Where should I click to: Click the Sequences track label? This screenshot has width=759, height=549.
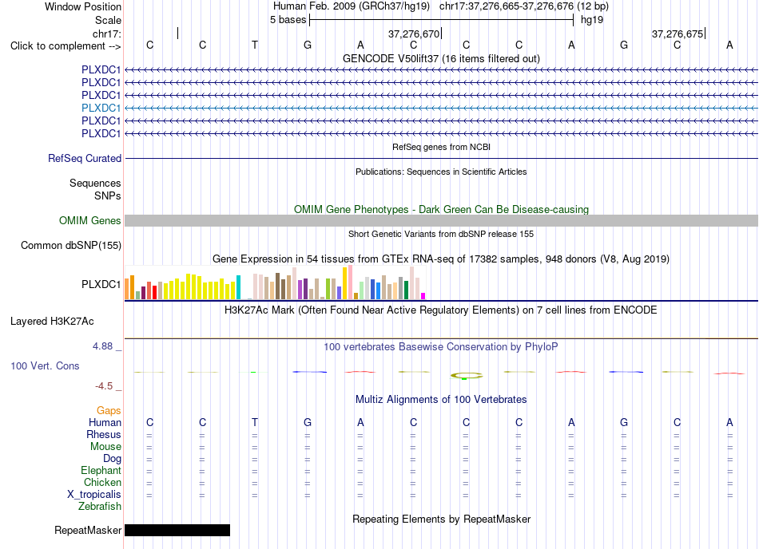click(95, 184)
